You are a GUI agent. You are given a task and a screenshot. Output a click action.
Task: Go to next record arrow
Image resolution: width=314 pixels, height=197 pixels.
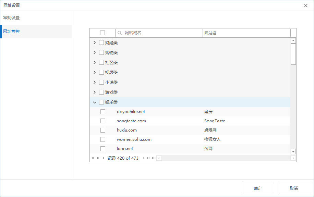(x=143, y=158)
